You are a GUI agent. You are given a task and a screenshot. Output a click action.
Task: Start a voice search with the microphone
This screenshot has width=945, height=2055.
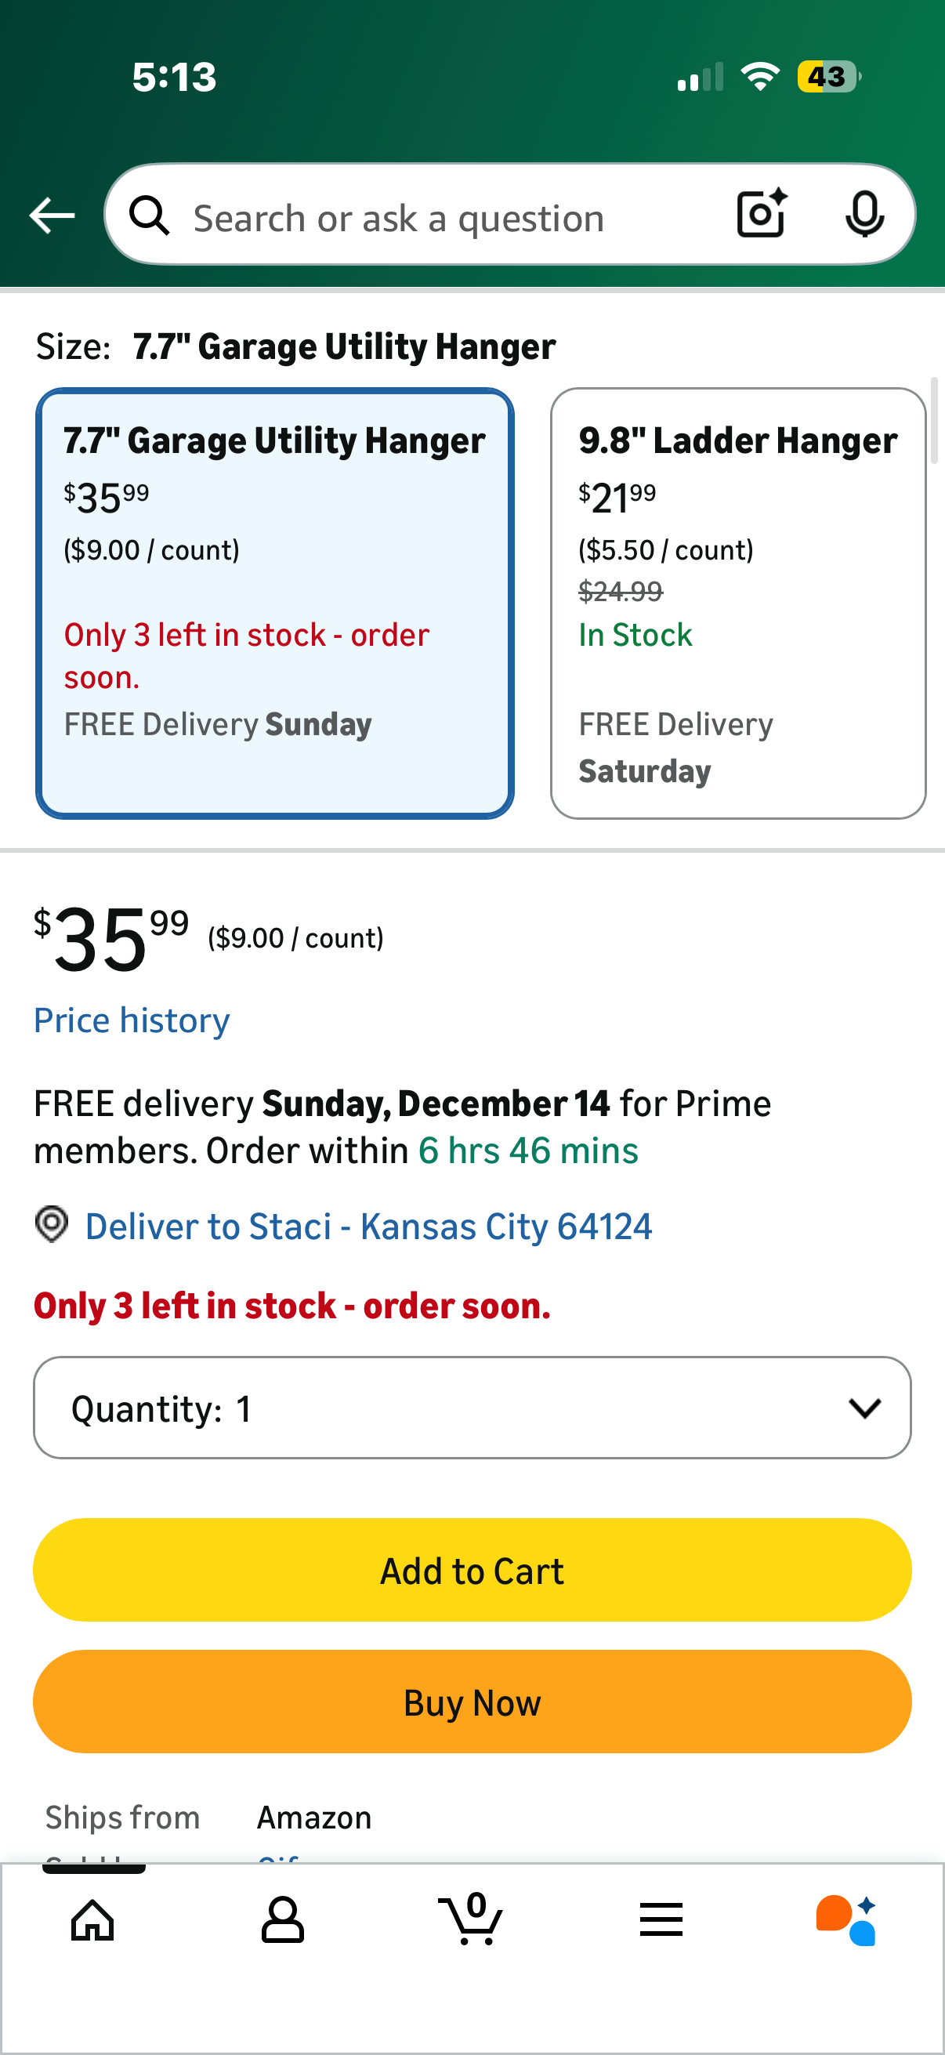click(x=865, y=214)
